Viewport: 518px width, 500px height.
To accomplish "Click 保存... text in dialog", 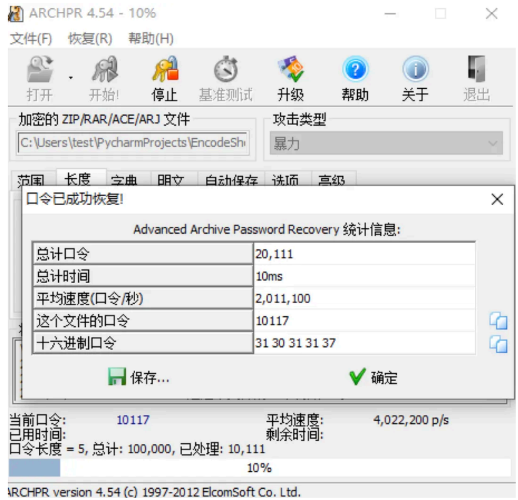I will [150, 377].
